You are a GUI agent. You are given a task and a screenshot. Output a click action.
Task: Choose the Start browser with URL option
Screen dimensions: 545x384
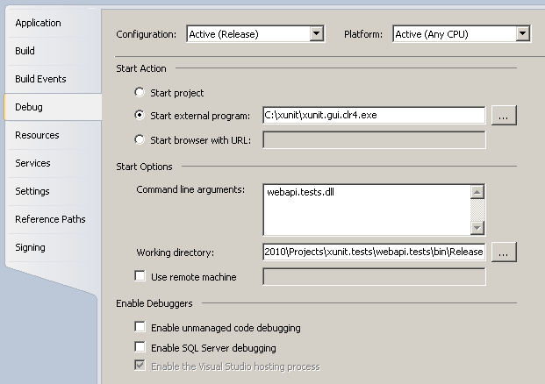coord(140,139)
